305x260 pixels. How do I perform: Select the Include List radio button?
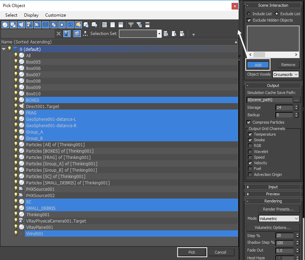click(x=249, y=14)
